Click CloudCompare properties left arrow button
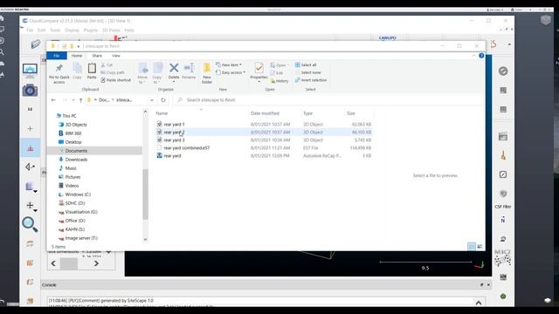 [x=53, y=263]
